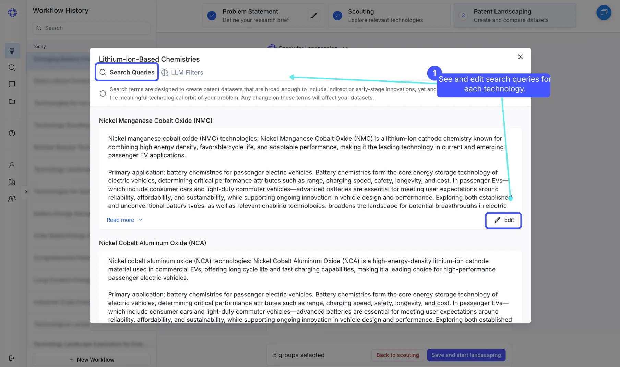The width and height of the screenshot is (620, 367).
Task: Open the help question mark icon
Action: coord(12,133)
